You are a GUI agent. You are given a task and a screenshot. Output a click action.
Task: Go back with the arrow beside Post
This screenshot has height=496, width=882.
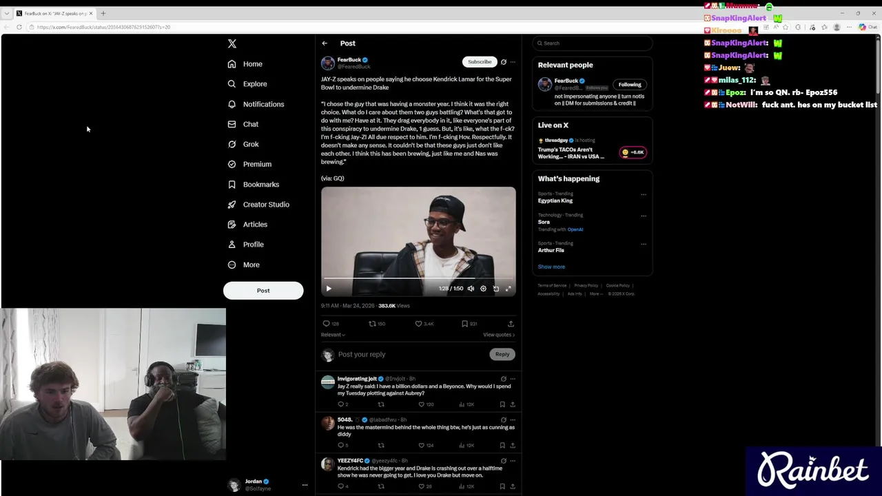[x=325, y=43]
